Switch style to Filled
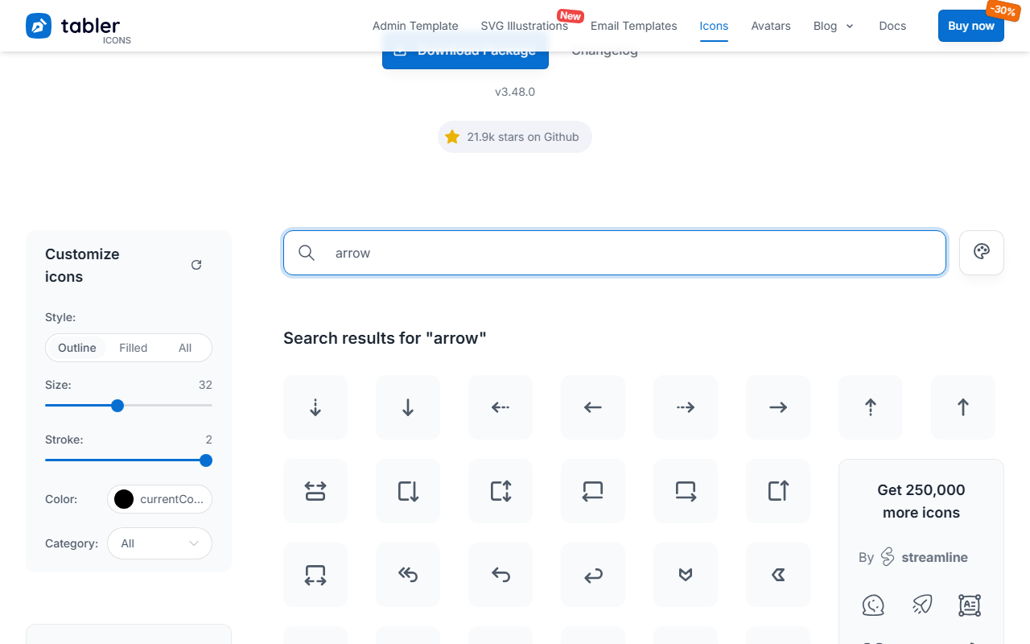 click(x=134, y=348)
